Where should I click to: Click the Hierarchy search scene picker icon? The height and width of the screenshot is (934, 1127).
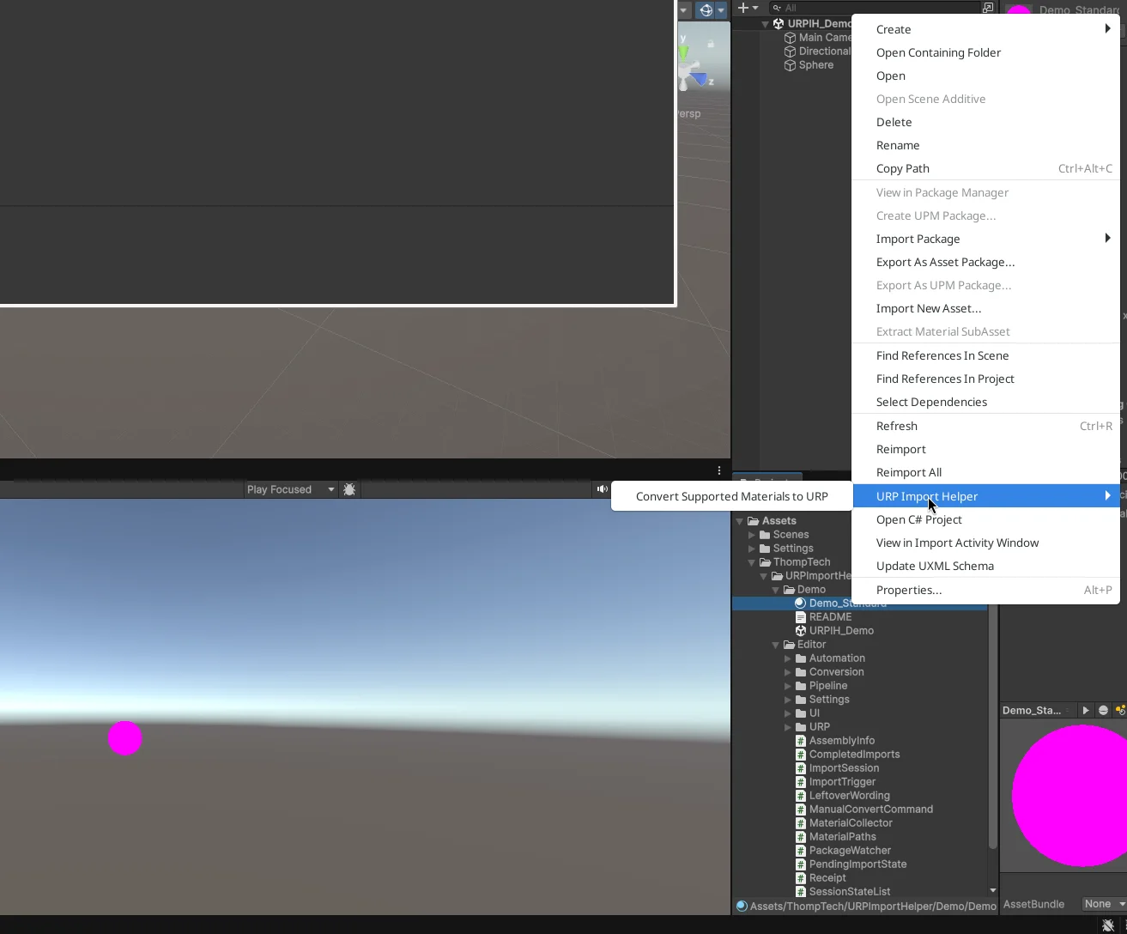pos(988,8)
